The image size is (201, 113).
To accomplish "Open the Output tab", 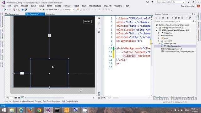I will pyautogui.click(x=16, y=101).
